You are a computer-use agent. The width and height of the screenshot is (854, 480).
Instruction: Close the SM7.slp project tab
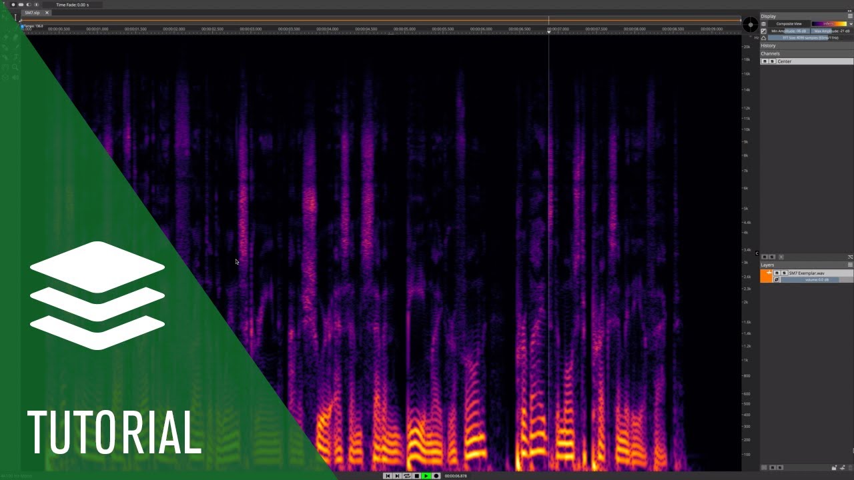47,13
